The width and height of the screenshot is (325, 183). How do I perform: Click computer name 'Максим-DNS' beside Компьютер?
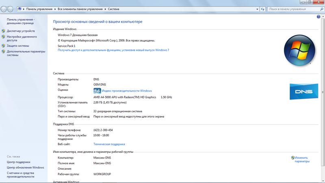tap(102, 158)
